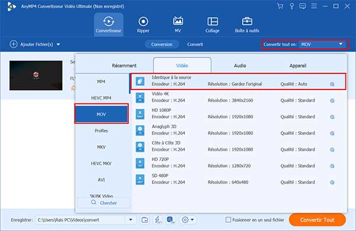Open the MV module
This screenshot has height=231, width=356.
178,24
